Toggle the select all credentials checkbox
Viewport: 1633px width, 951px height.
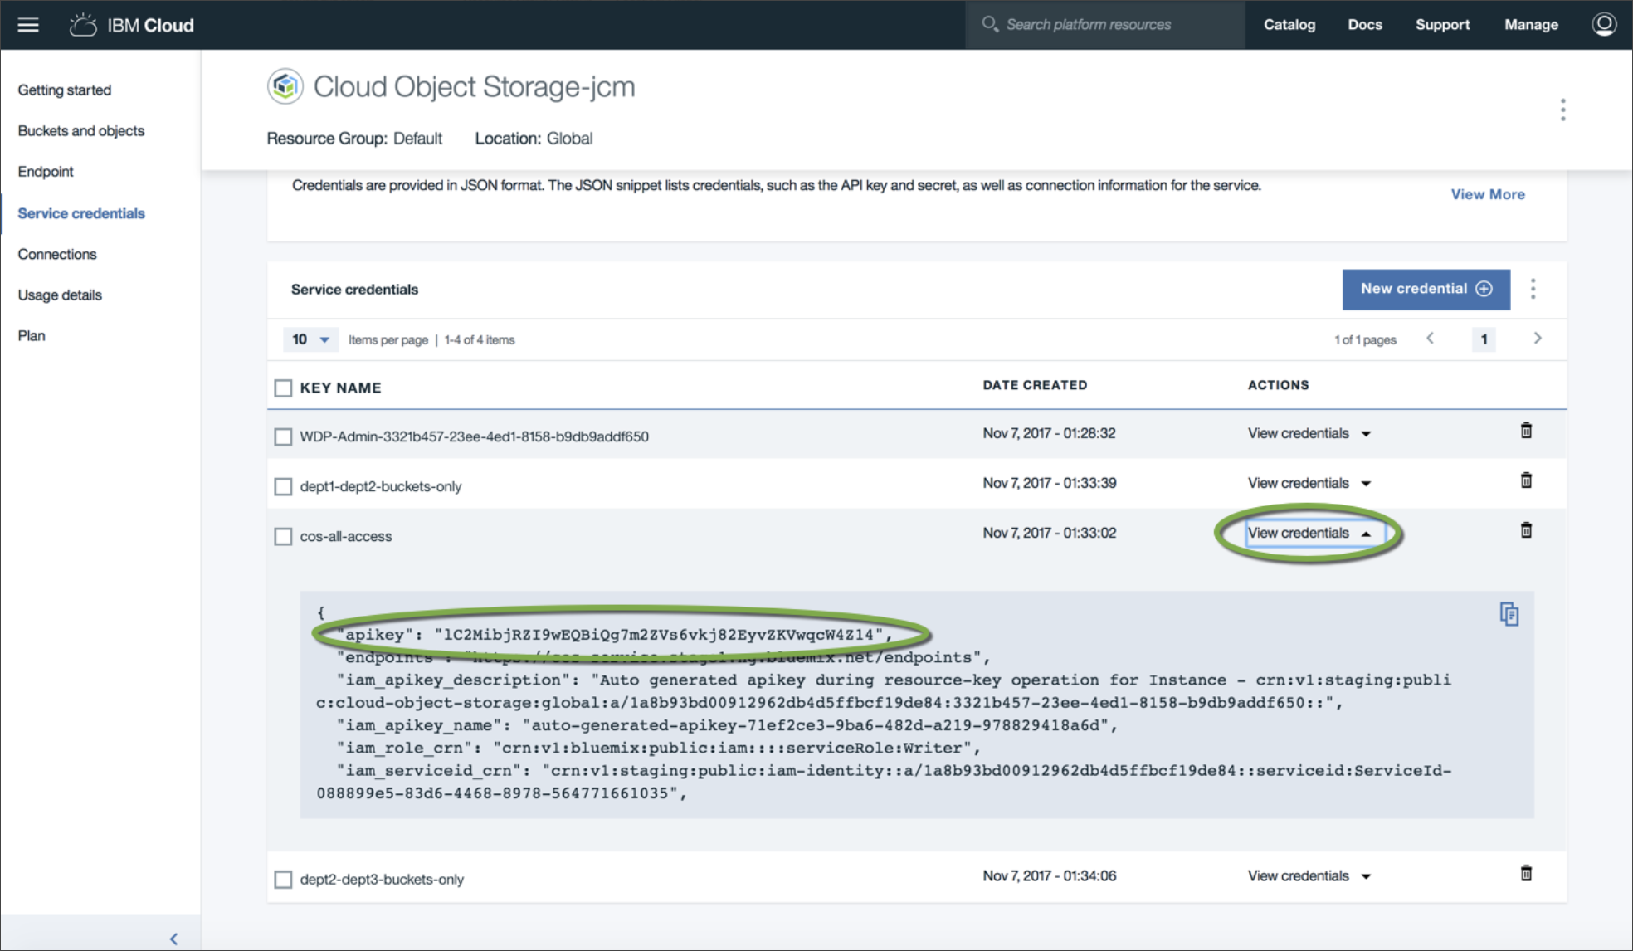click(x=282, y=388)
